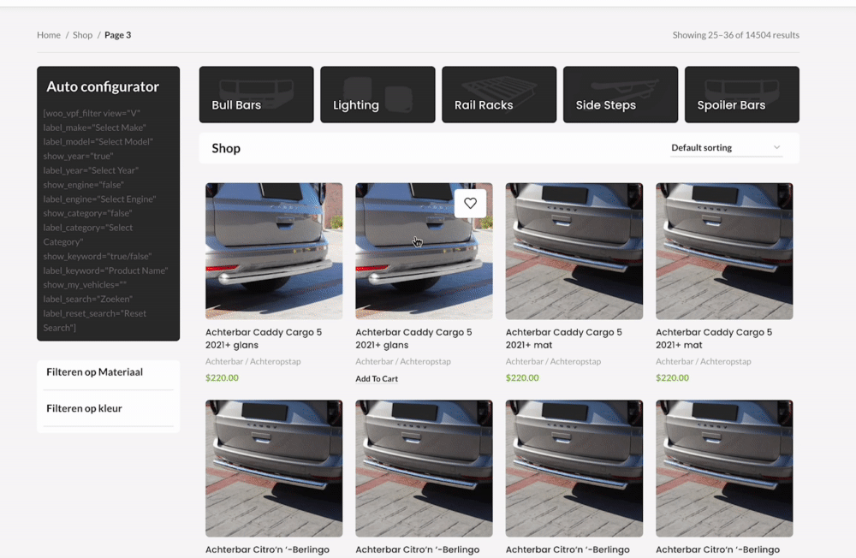Image resolution: width=856 pixels, height=558 pixels.
Task: Click the 'show_keyword="true/false"' line
Action: pos(98,256)
